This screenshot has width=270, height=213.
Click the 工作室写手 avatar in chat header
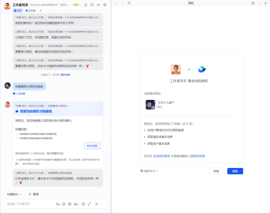[7, 6]
